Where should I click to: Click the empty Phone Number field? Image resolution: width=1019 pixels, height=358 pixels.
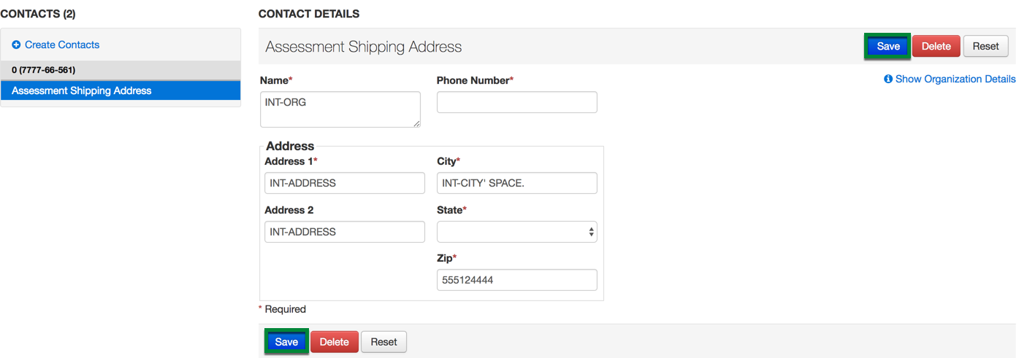pyautogui.click(x=516, y=102)
